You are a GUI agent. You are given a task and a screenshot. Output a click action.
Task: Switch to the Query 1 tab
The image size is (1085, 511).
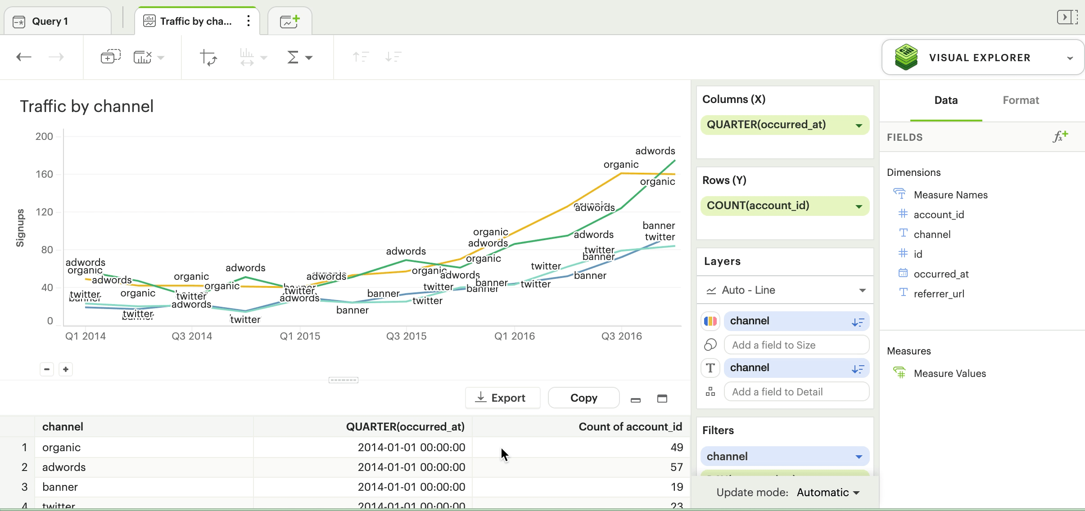50,21
